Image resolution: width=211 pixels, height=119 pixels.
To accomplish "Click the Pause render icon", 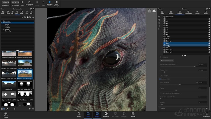I will click(x=22, y=2).
